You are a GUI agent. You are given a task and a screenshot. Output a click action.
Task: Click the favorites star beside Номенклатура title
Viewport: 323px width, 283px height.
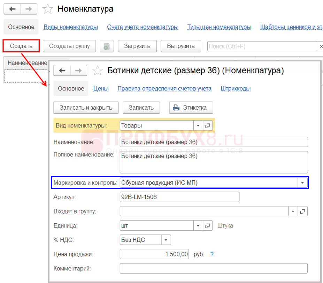48,9
